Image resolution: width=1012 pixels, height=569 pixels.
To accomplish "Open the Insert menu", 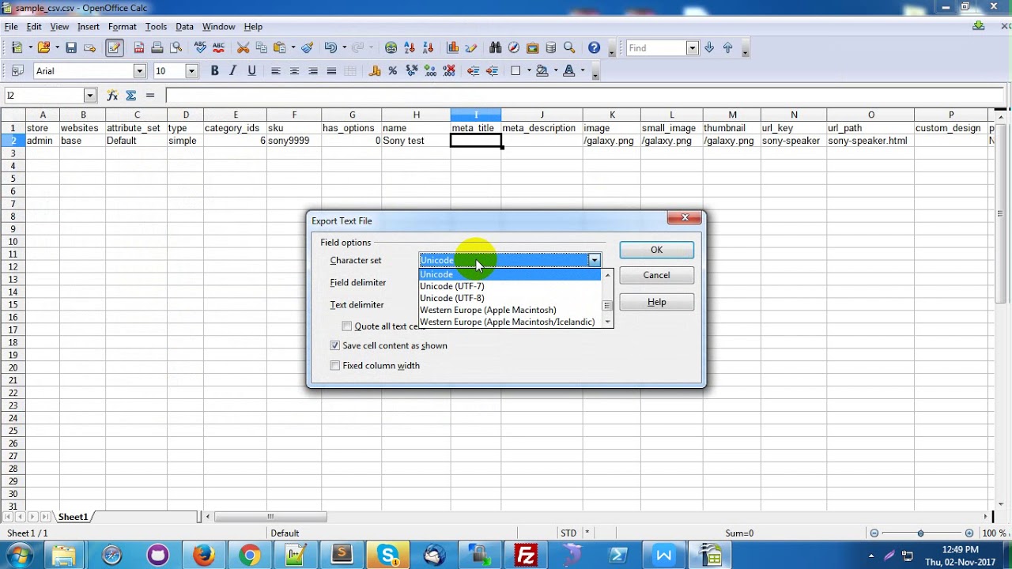I will click(x=89, y=27).
